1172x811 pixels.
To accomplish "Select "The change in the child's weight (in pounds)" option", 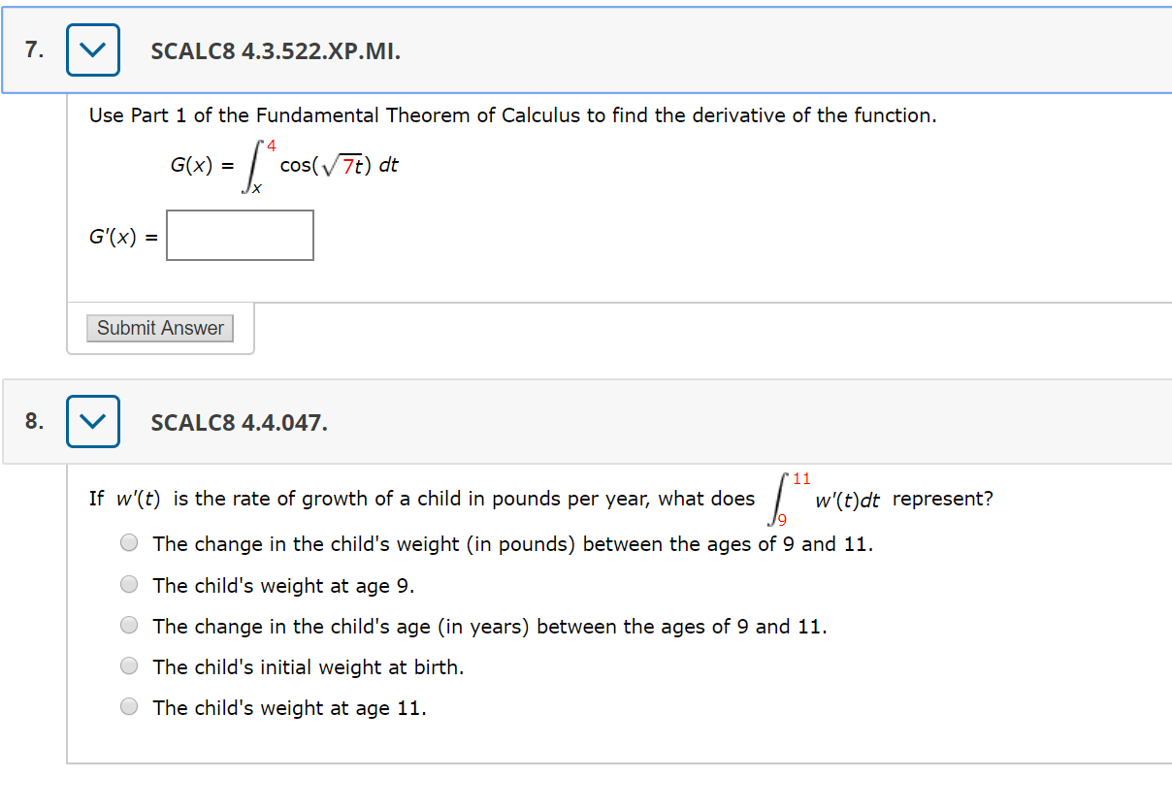I will [128, 542].
